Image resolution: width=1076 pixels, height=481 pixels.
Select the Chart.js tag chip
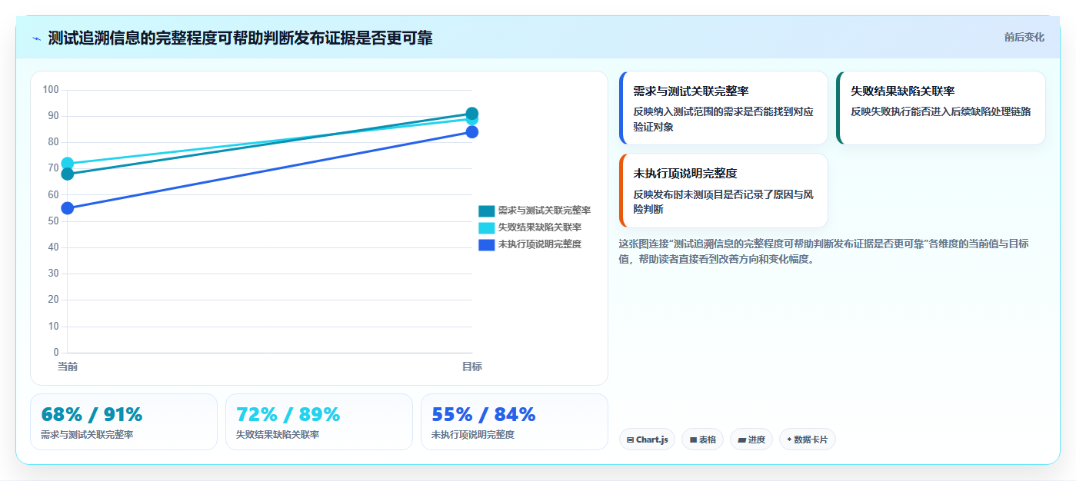point(647,440)
